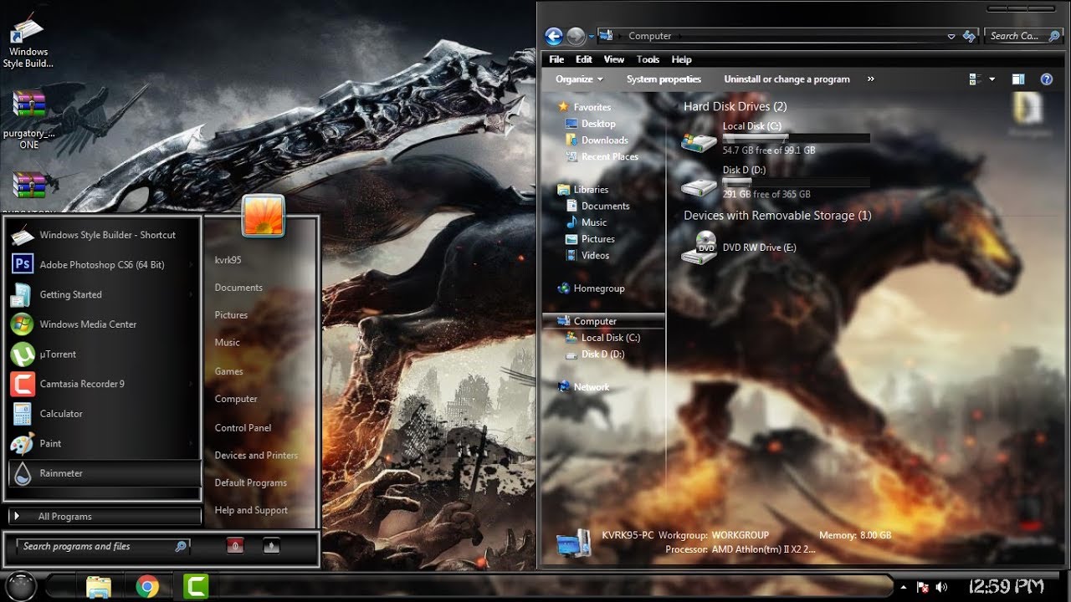Image resolution: width=1071 pixels, height=602 pixels.
Task: Select Homegroup in the navigation pane
Action: coord(591,288)
